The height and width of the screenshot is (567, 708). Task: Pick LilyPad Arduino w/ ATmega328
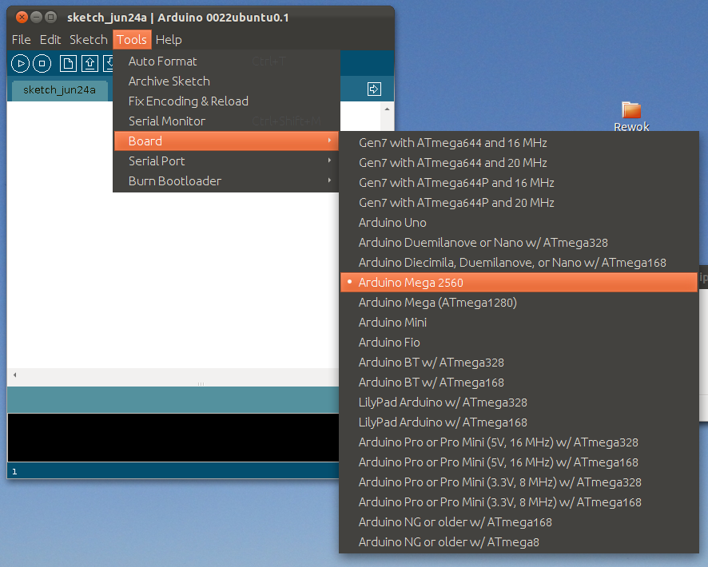coord(443,402)
